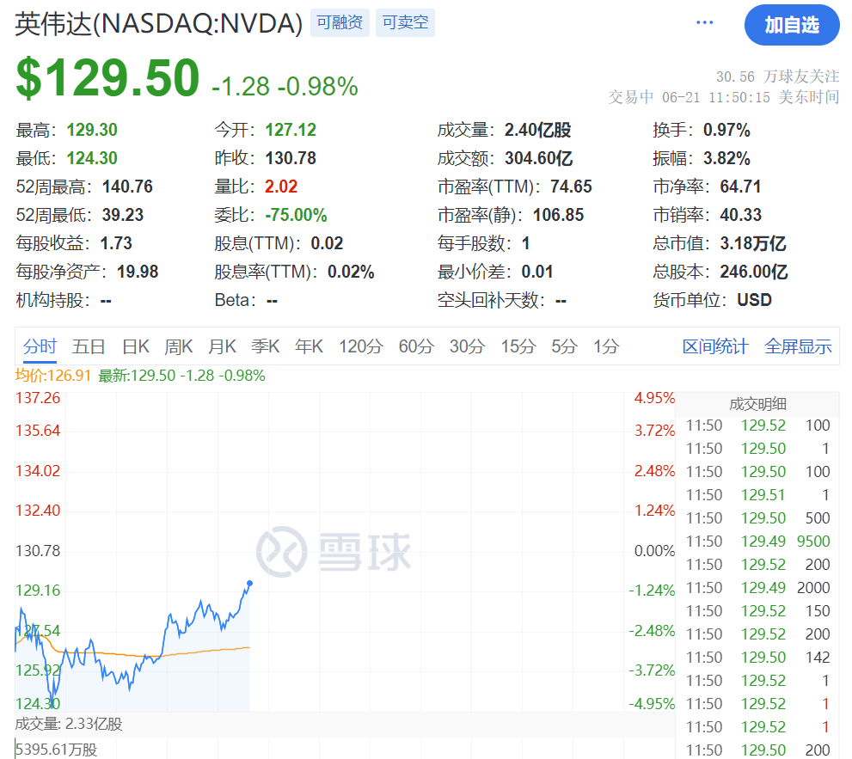Open the 15分 chart tab
The height and width of the screenshot is (759, 852).
click(x=518, y=346)
